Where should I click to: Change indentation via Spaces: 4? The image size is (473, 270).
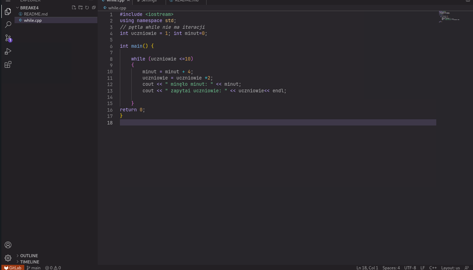click(x=391, y=268)
